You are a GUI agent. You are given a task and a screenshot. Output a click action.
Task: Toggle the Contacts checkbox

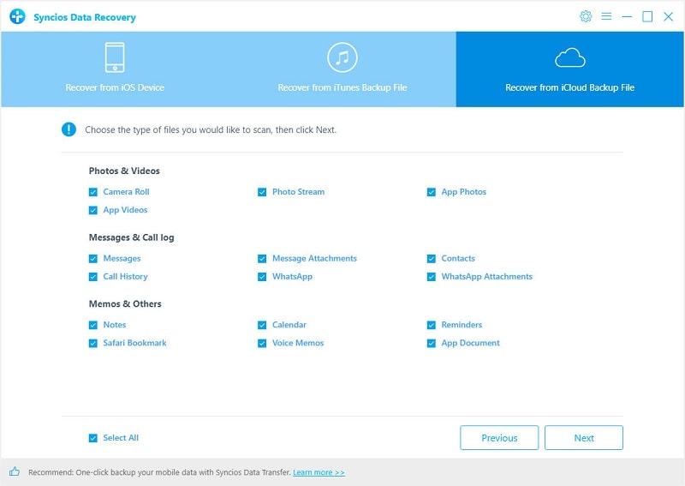tap(432, 259)
